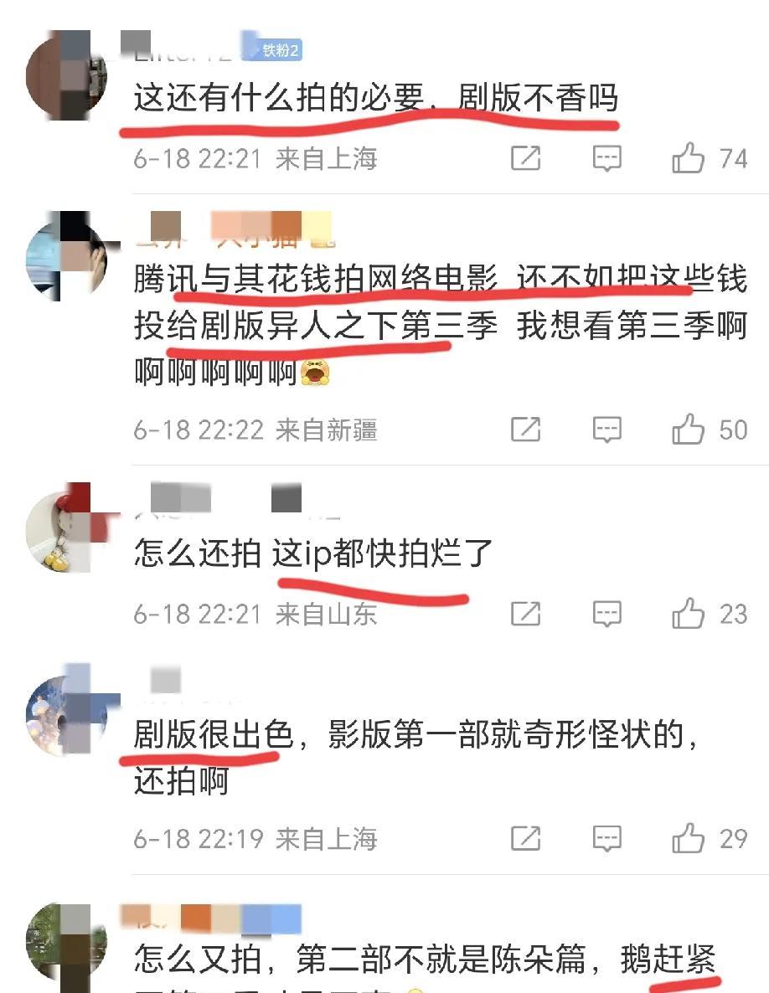View the Shandong commenter's avatar
This screenshot has height=993, width=769.
click(66, 527)
